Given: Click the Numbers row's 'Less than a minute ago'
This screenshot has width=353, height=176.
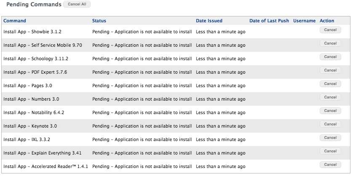Looking at the screenshot, I should coord(221,99).
